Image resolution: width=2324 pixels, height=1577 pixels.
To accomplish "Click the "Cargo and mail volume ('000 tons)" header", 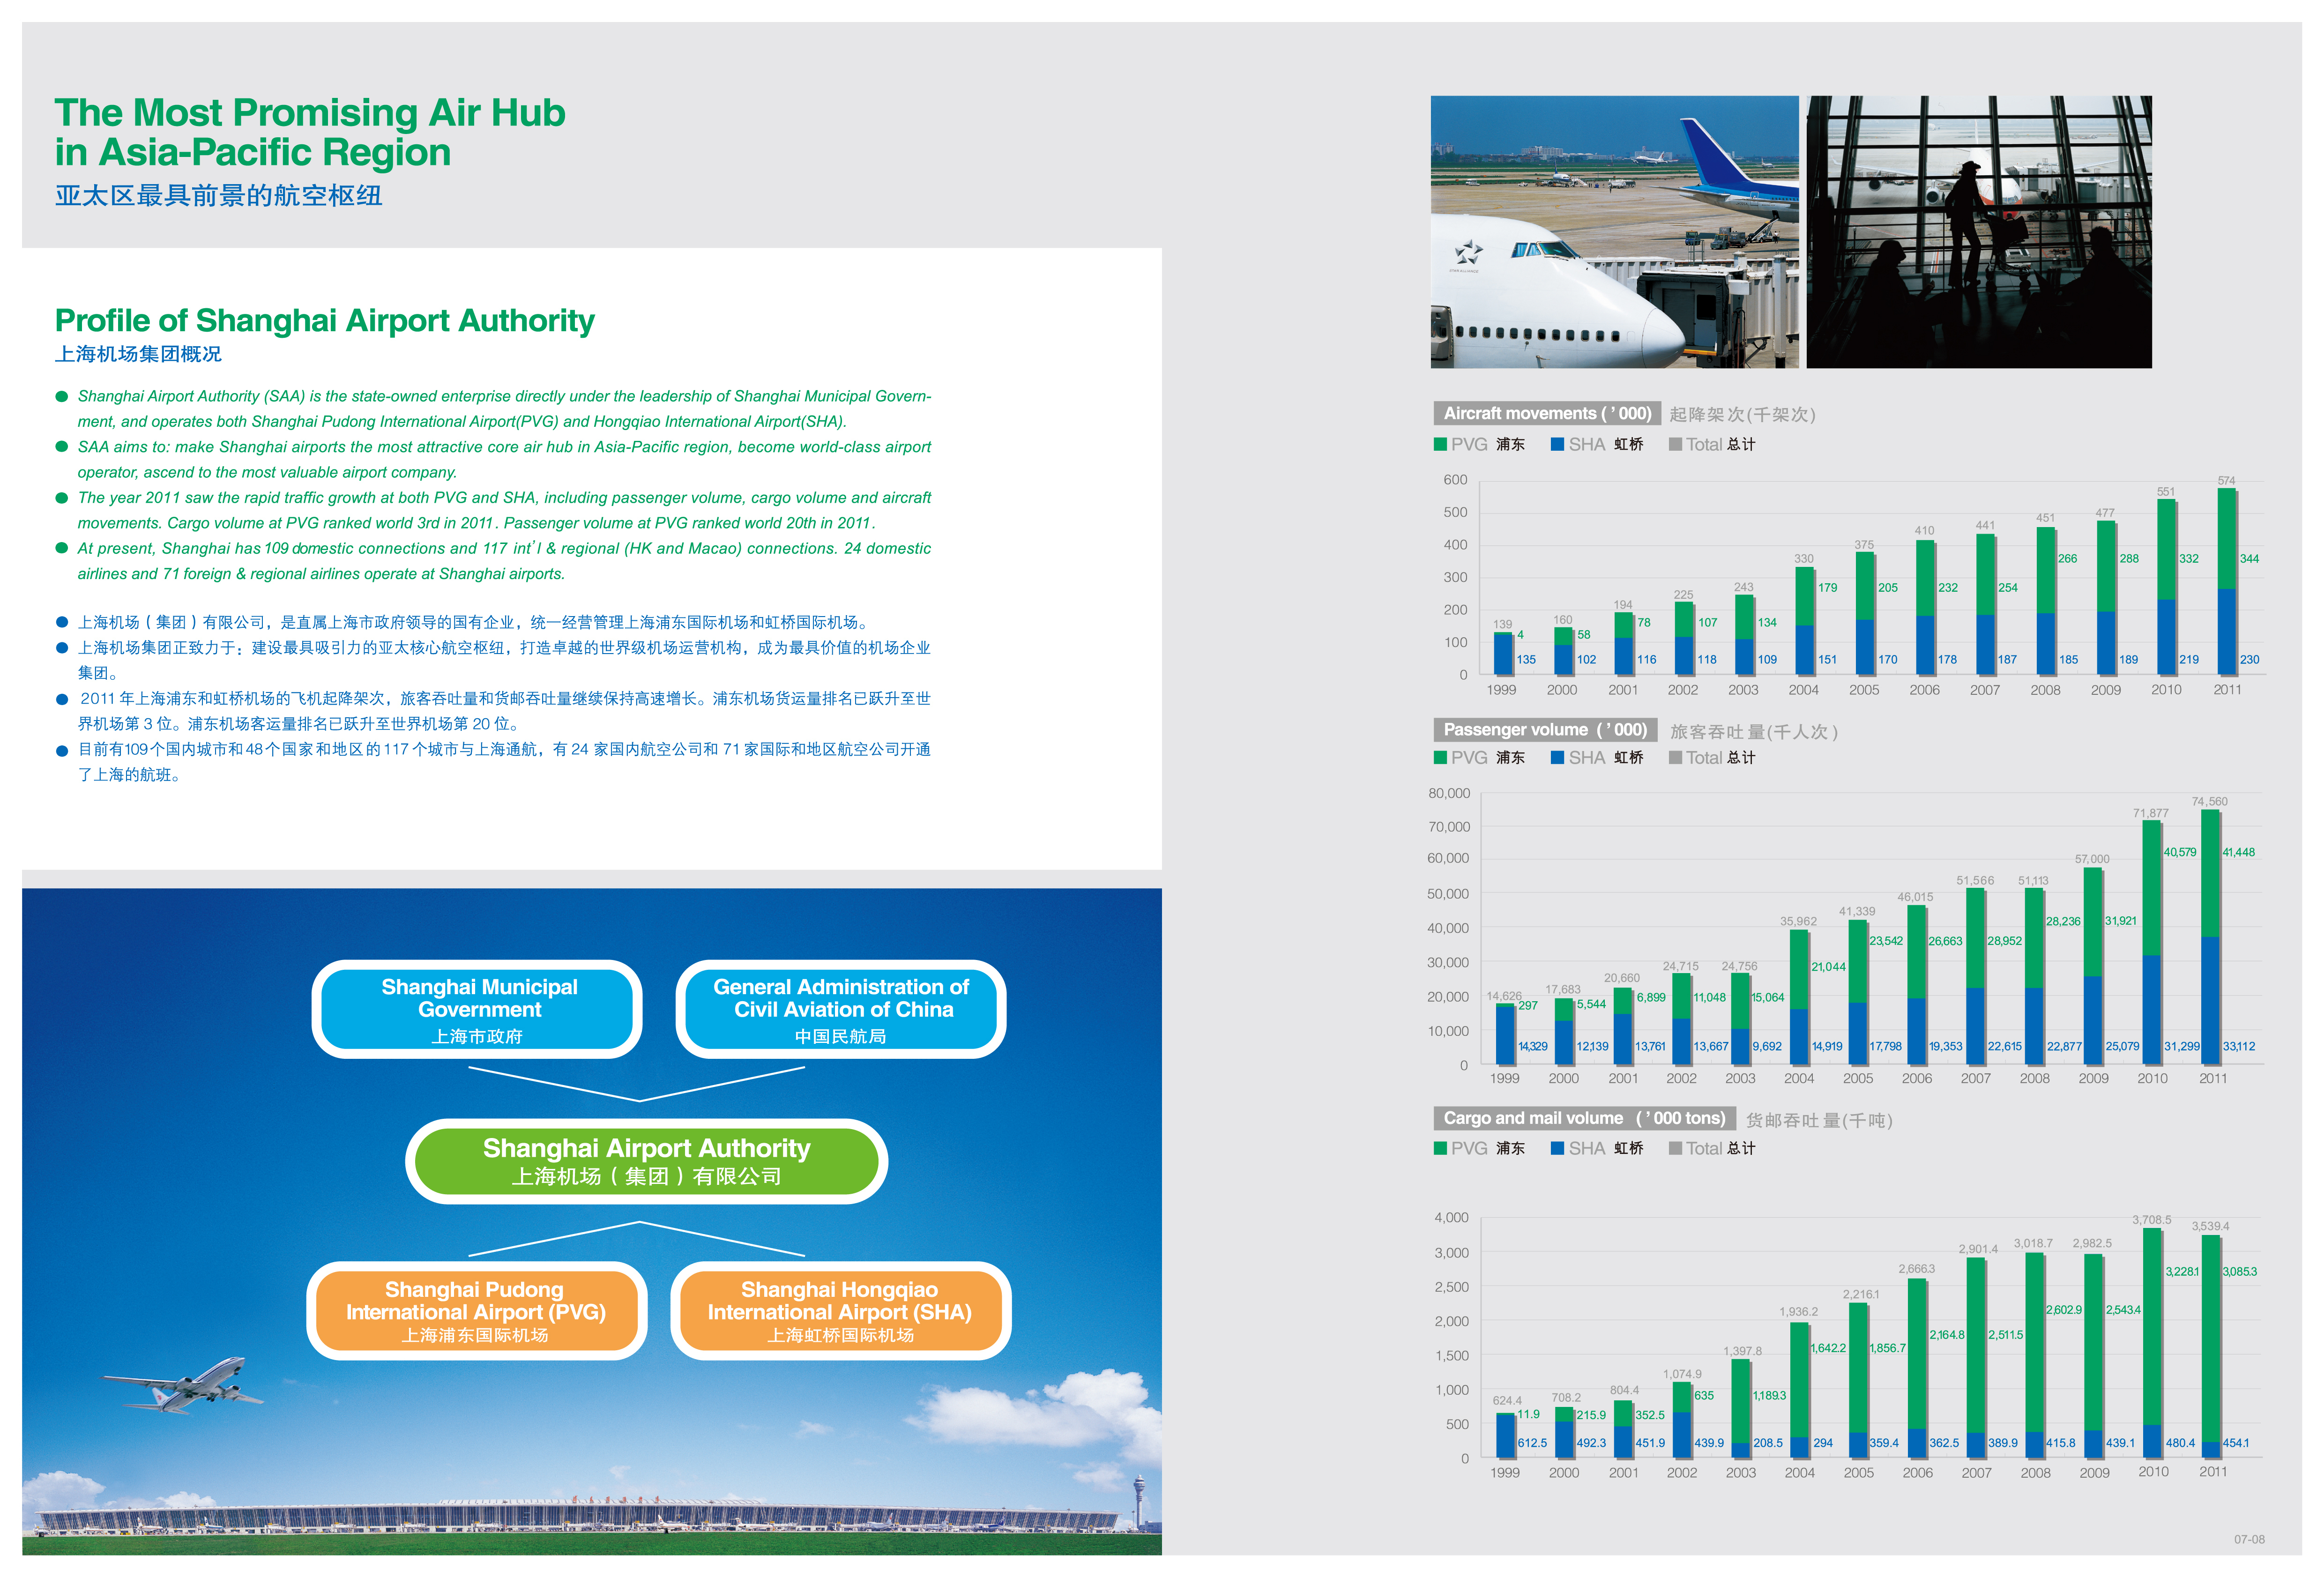I will tap(1584, 1118).
